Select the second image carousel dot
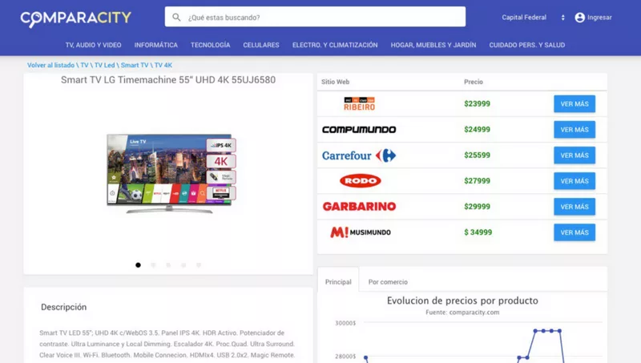 [153, 264]
